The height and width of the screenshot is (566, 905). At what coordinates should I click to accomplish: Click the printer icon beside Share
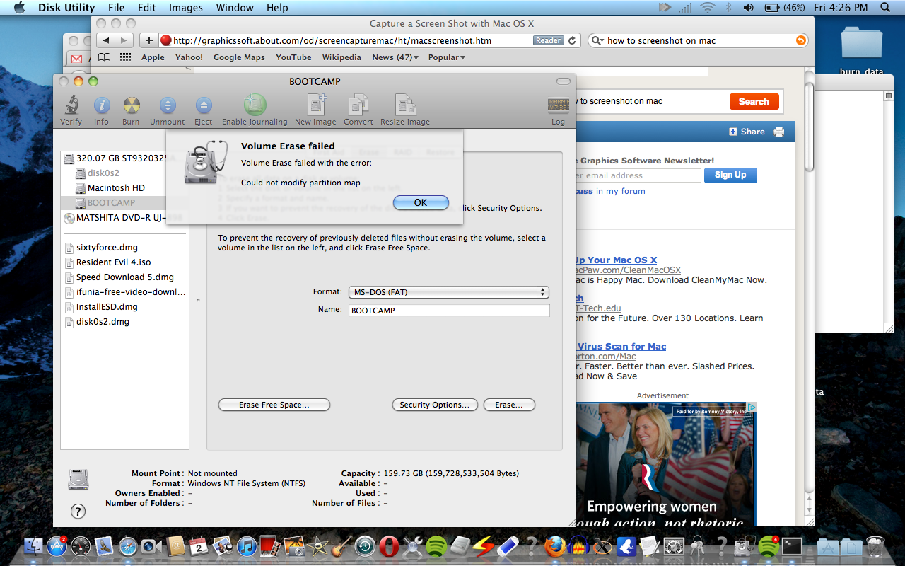pos(779,132)
